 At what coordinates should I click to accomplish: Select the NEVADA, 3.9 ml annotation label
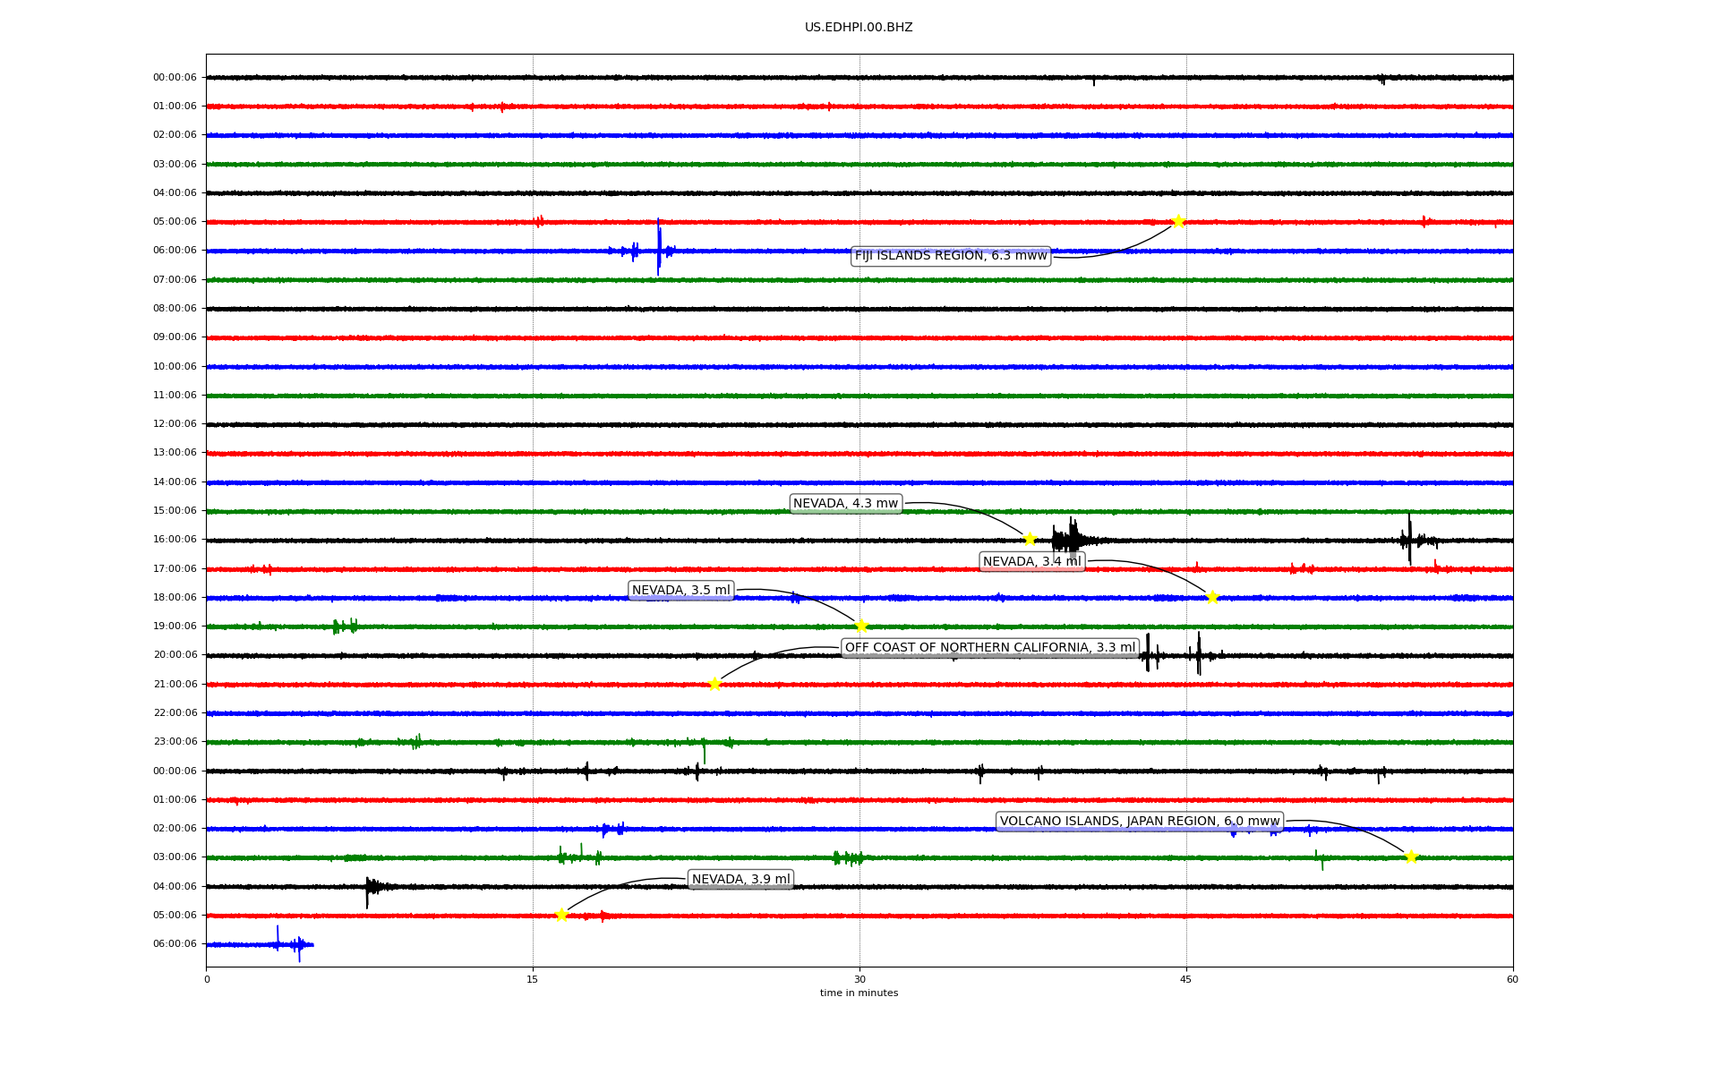pos(740,880)
